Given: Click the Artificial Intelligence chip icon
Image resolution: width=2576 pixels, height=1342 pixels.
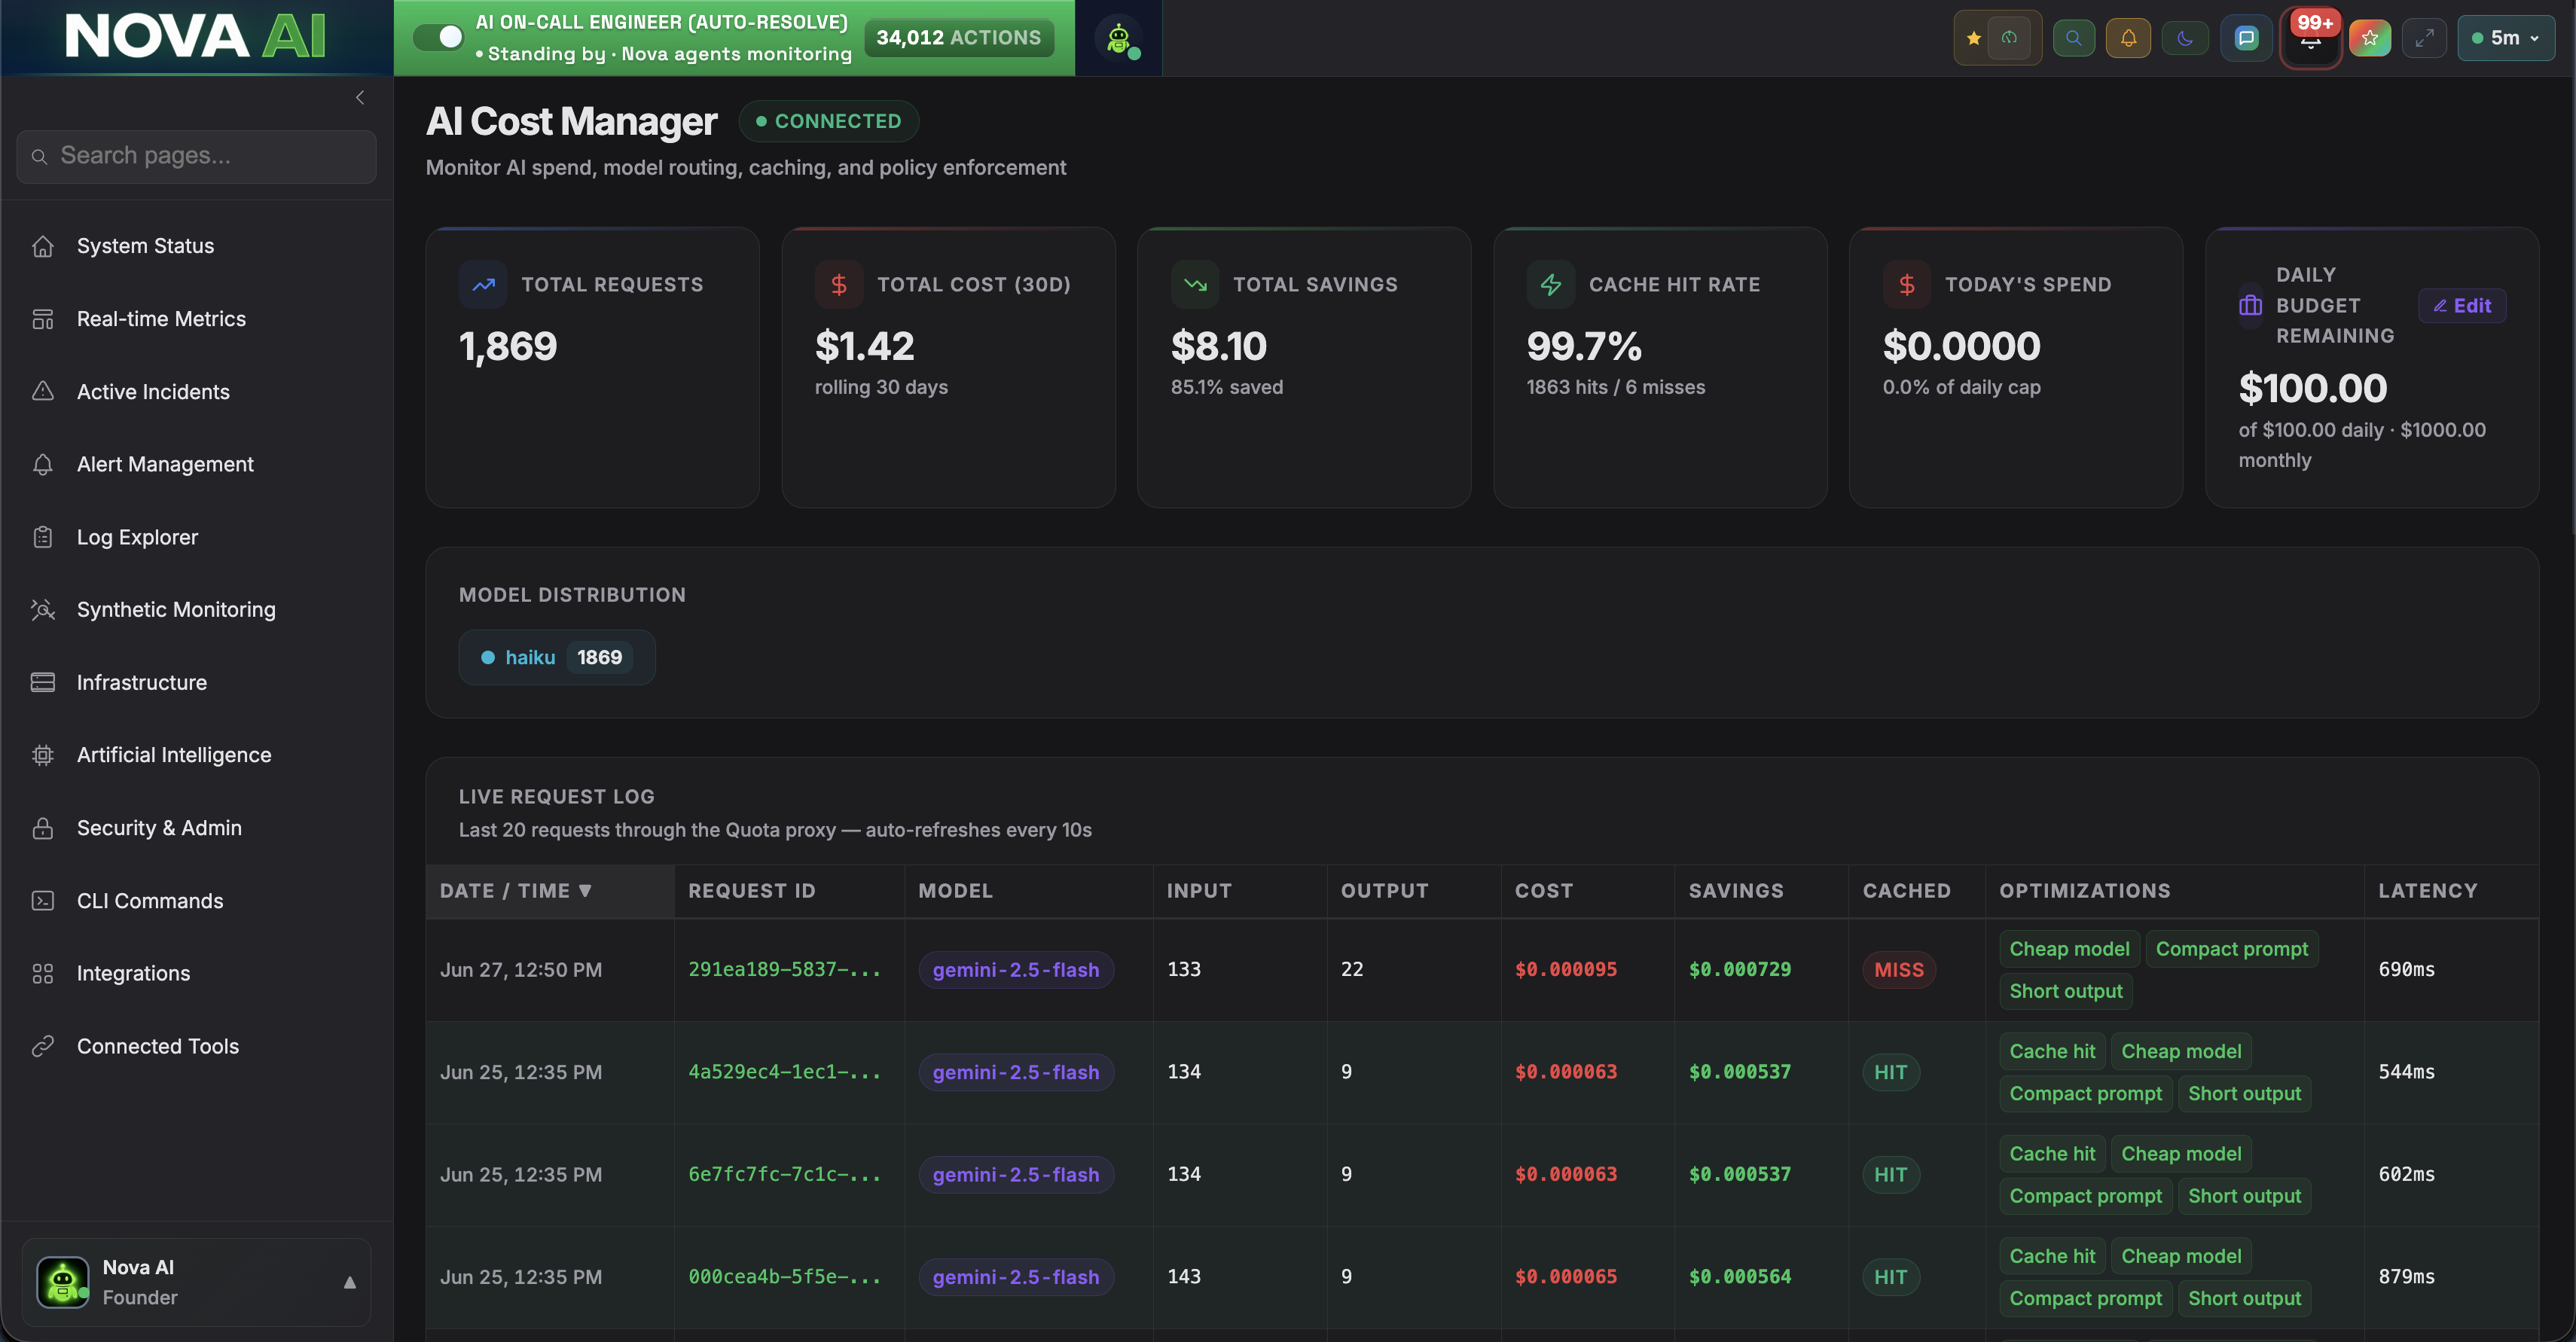Looking at the screenshot, I should point(43,755).
